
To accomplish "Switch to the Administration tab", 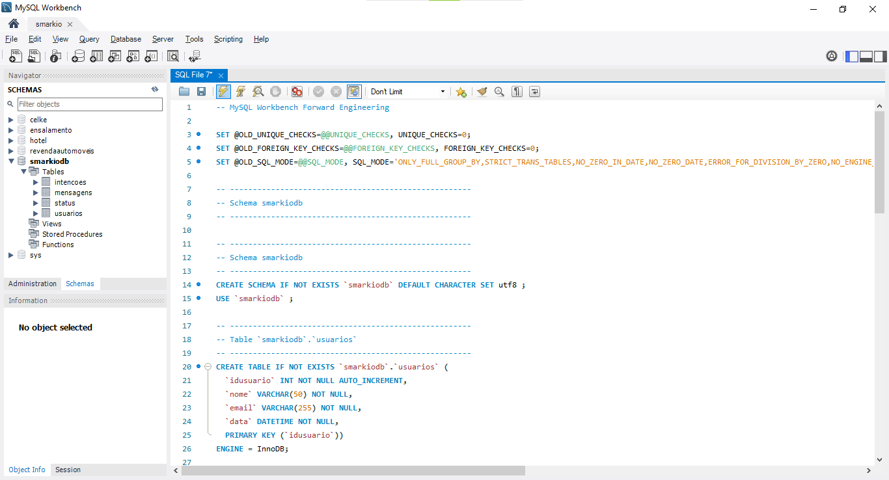I will click(x=33, y=284).
